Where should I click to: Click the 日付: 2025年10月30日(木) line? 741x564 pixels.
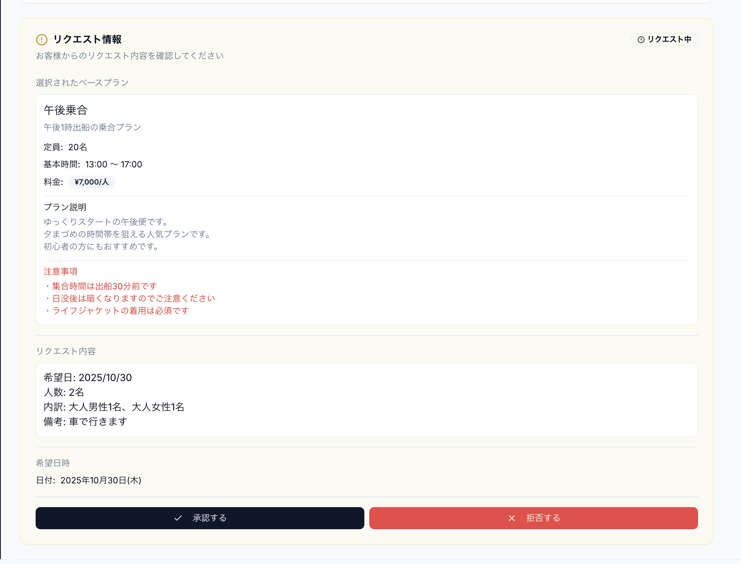pyautogui.click(x=89, y=480)
